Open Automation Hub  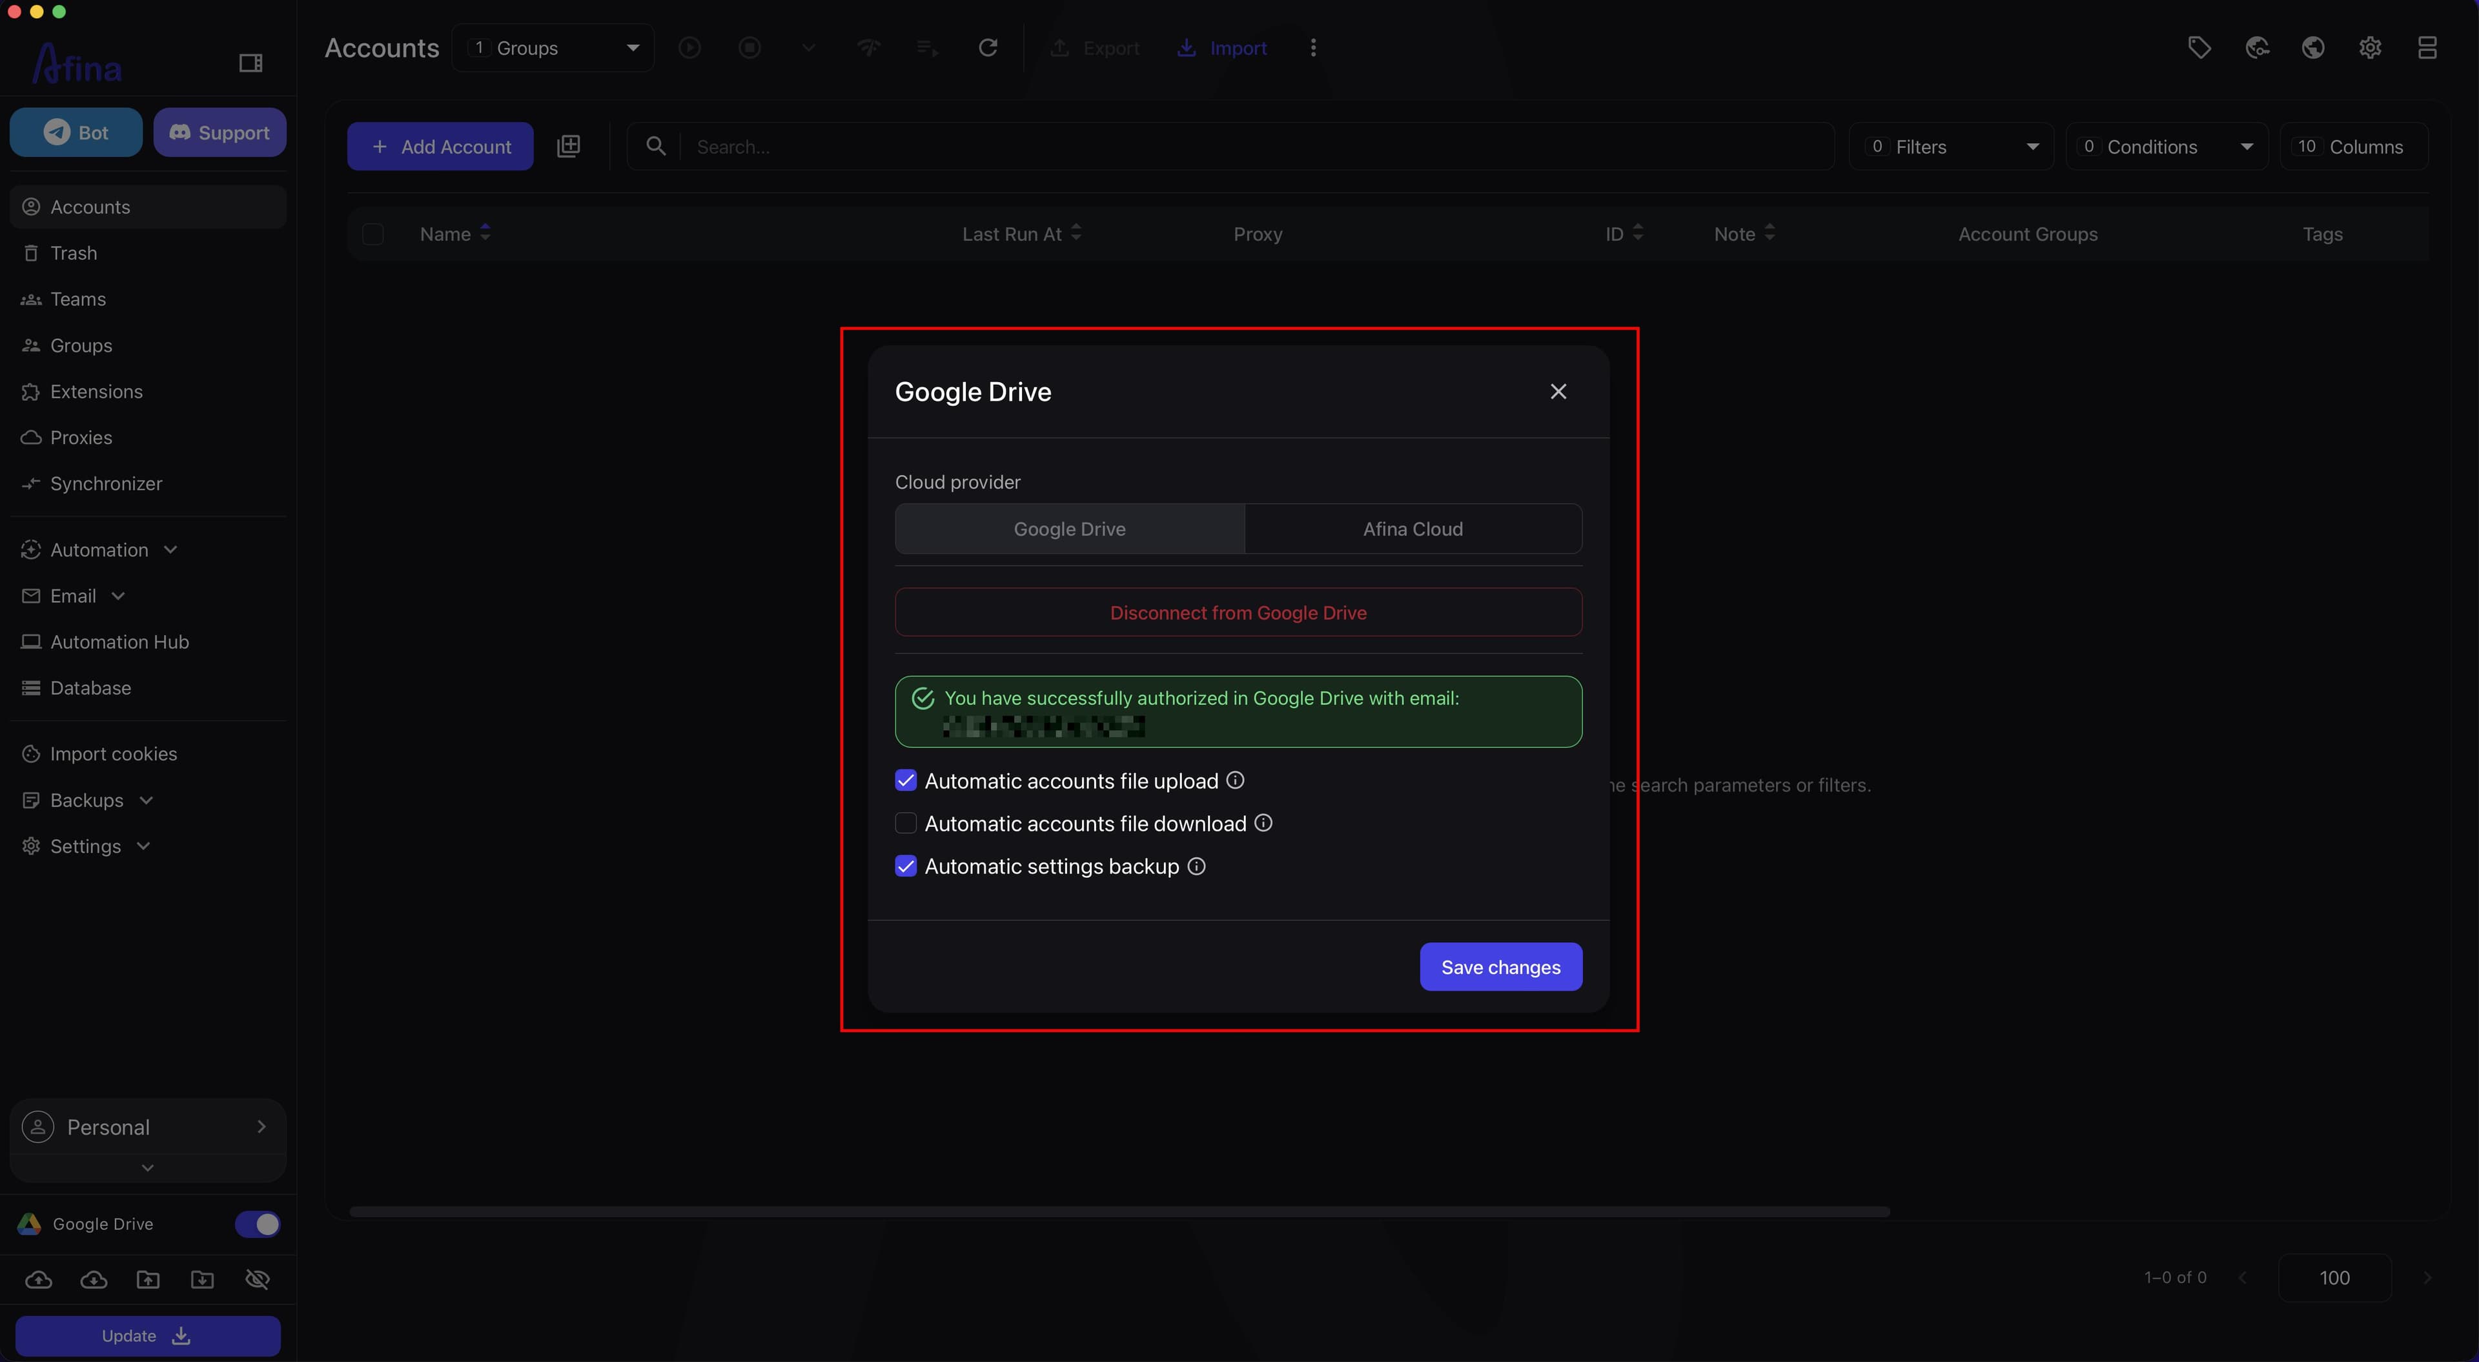(148, 642)
